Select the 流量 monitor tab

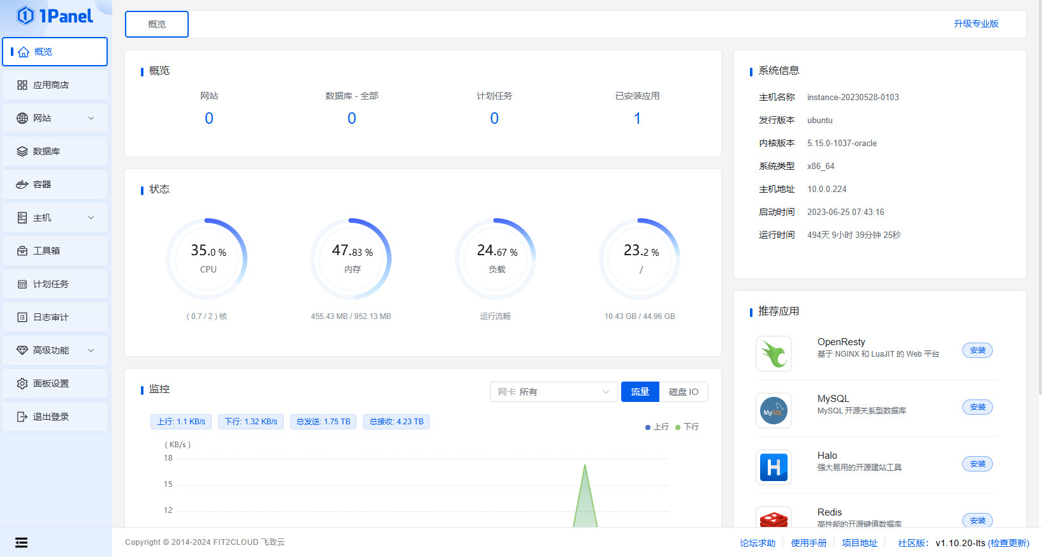click(x=640, y=392)
